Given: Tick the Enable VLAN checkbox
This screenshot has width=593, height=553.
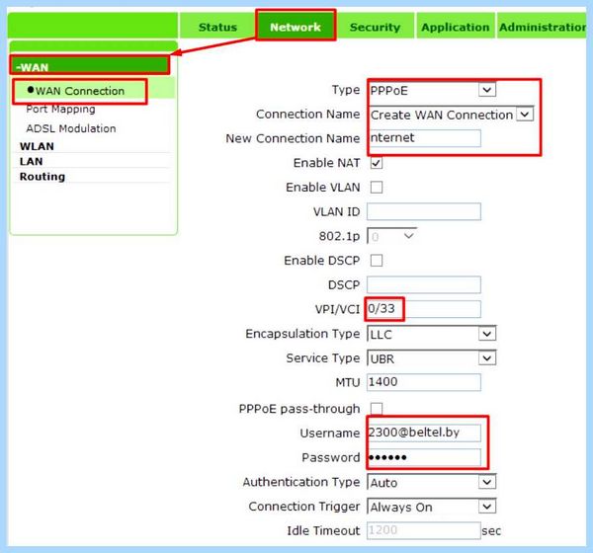Looking at the screenshot, I should pos(377,187).
